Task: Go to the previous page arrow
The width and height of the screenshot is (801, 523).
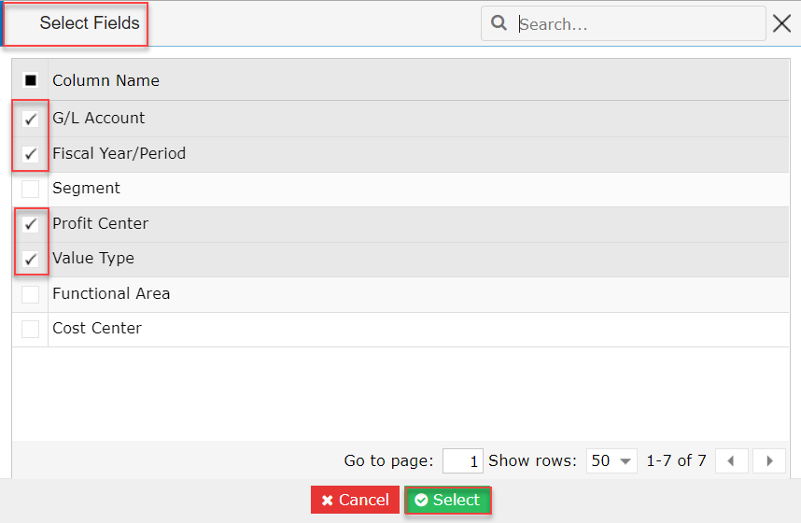Action: pos(732,460)
